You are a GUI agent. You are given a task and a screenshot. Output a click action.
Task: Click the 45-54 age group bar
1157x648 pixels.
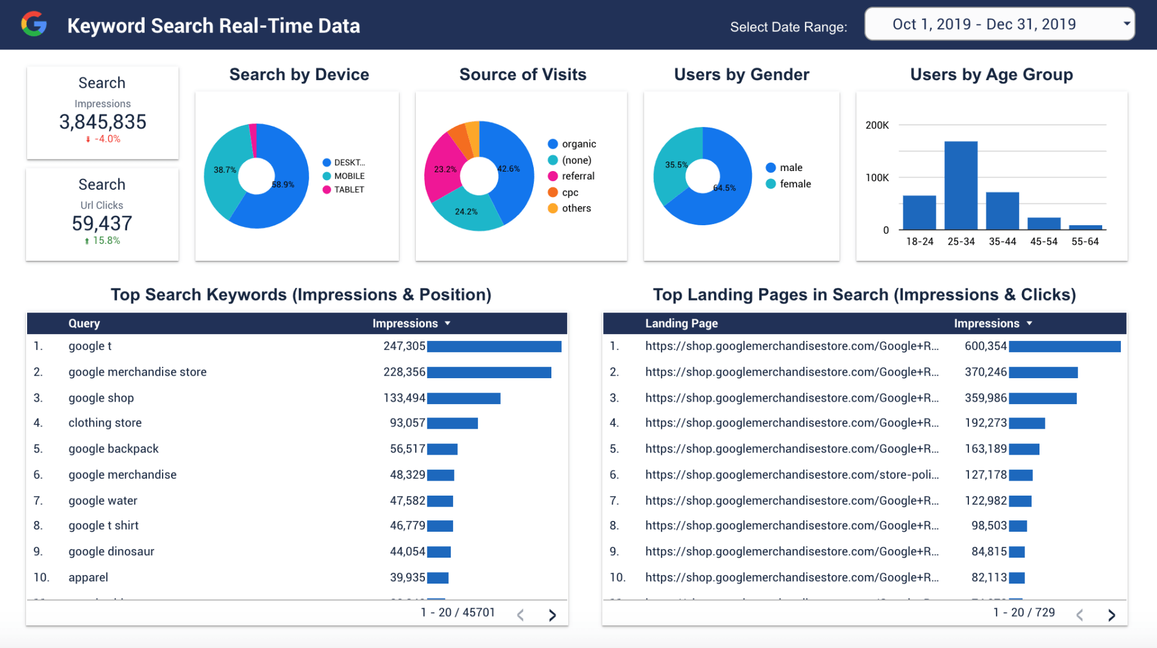(x=1044, y=223)
